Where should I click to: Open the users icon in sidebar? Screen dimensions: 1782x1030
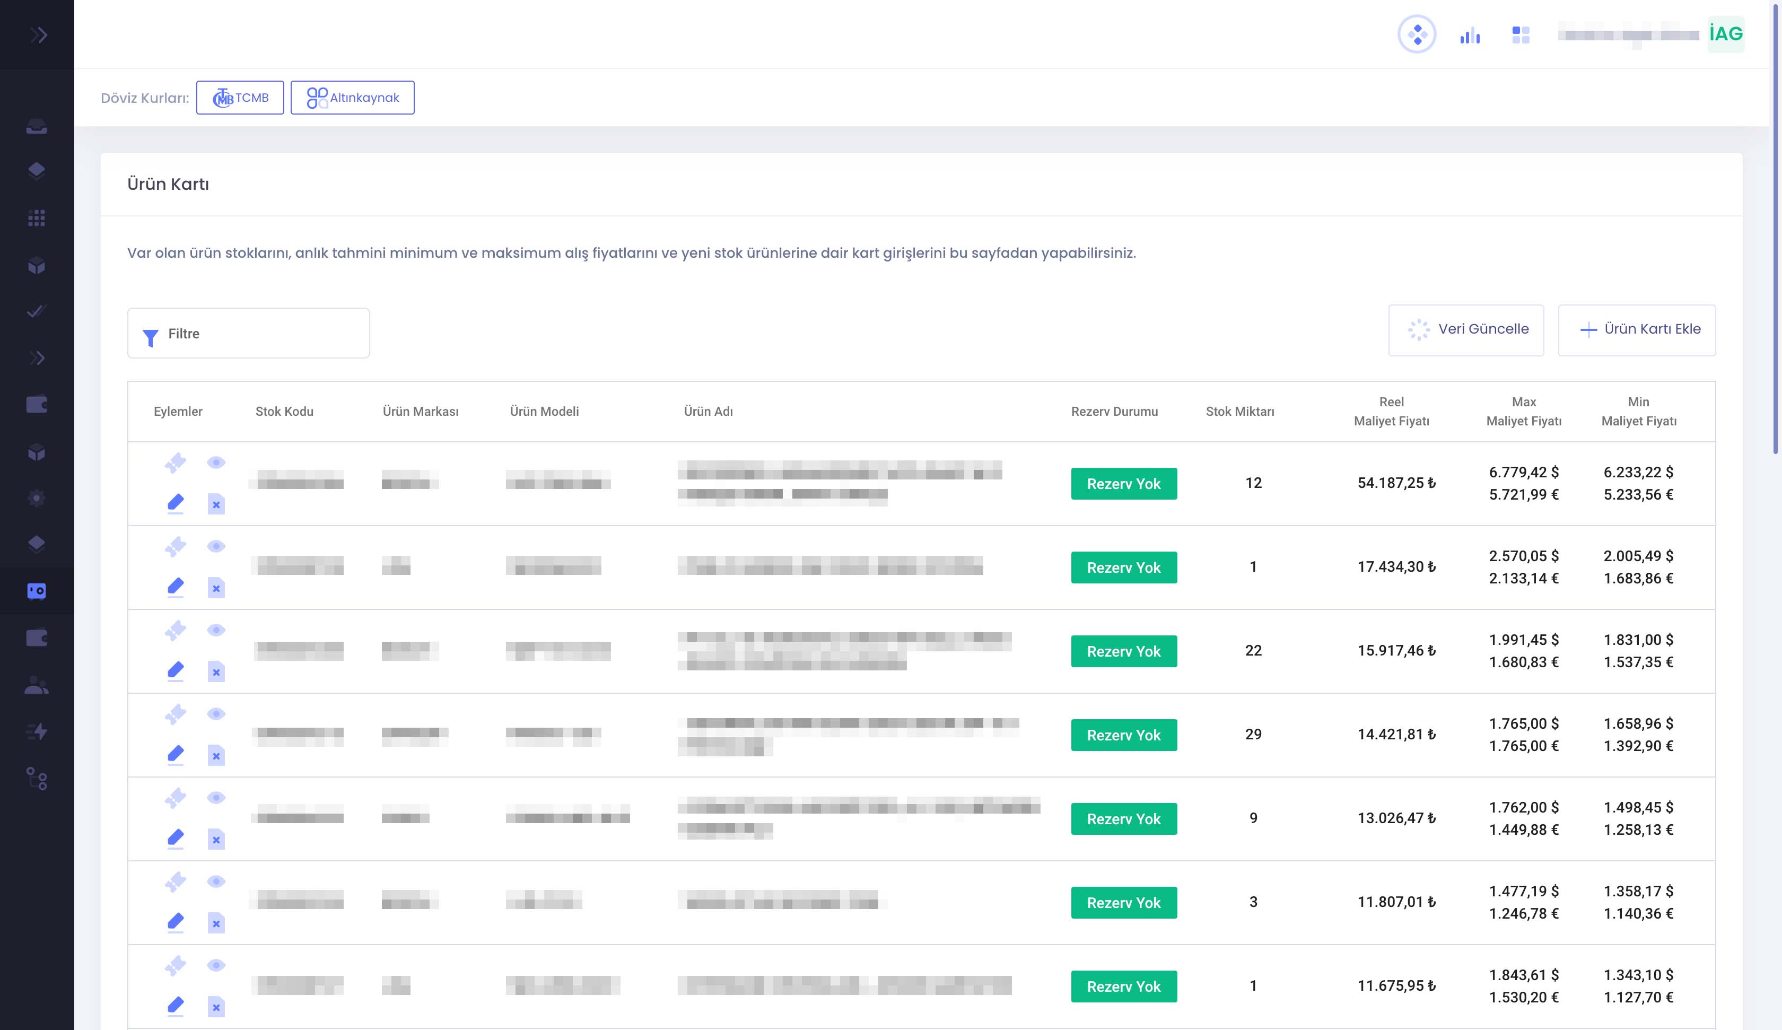37,685
